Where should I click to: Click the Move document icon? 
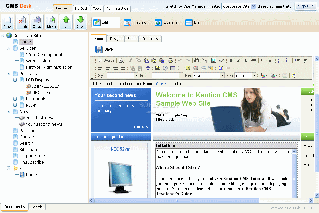(x=52, y=22)
